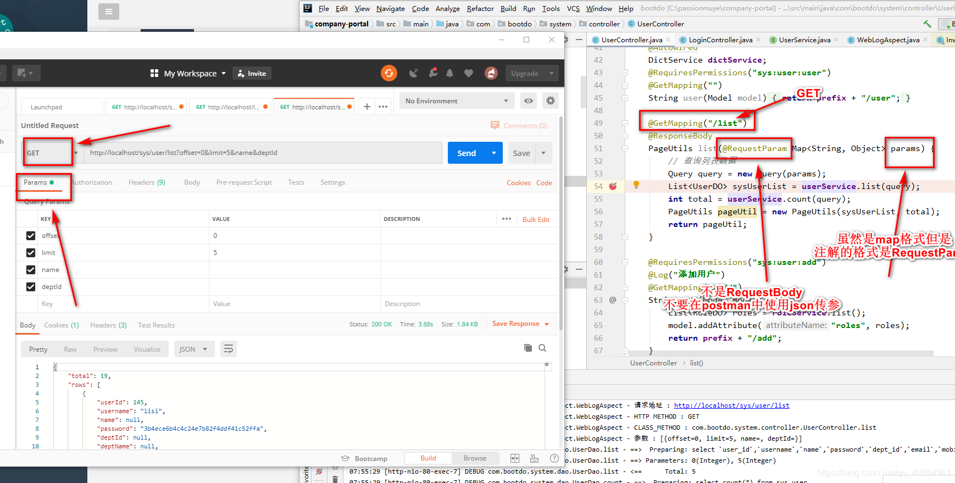
Task: Collapse the code fold at line 43
Action: point(625,73)
